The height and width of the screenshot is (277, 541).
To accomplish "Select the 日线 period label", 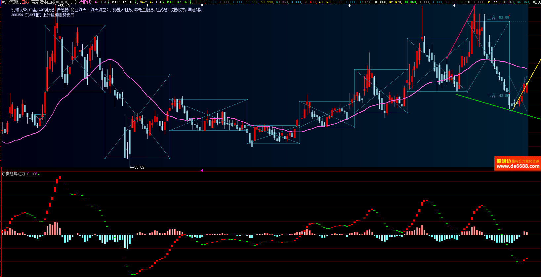I will pos(25,2).
